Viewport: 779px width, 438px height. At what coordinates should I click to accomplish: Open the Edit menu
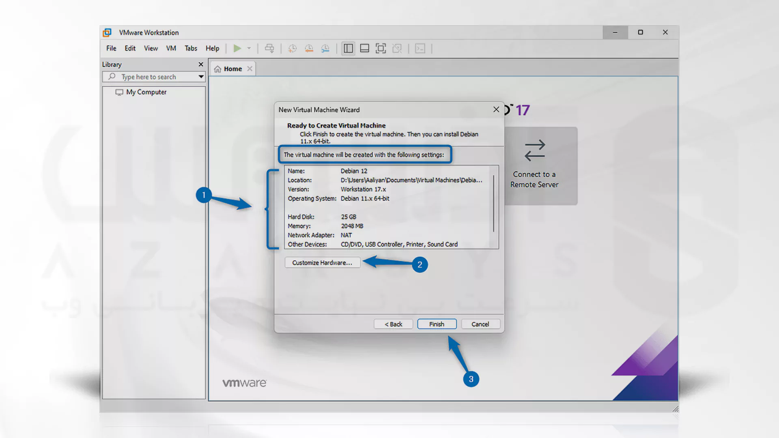pos(130,49)
